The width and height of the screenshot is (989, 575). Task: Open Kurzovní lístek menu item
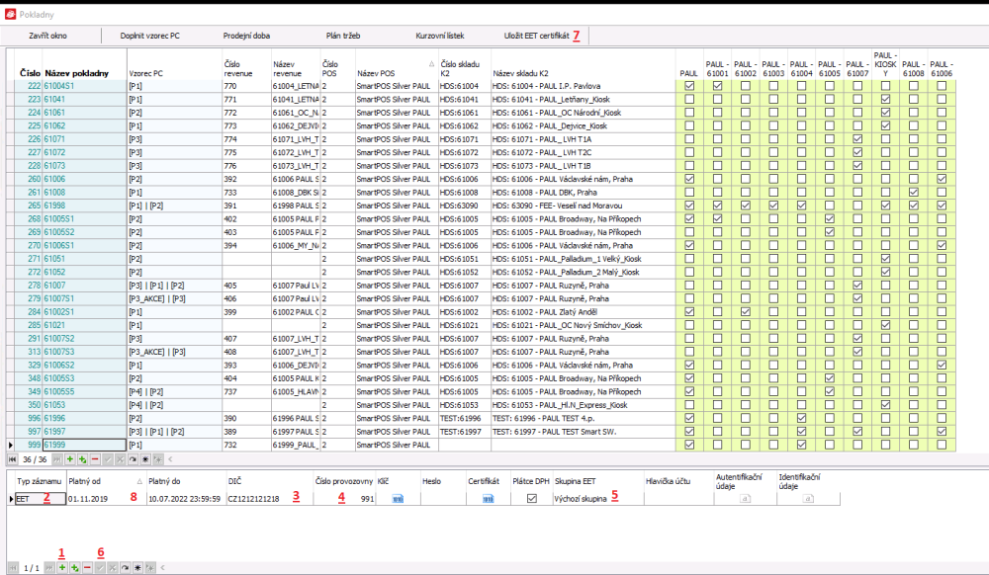coord(440,36)
